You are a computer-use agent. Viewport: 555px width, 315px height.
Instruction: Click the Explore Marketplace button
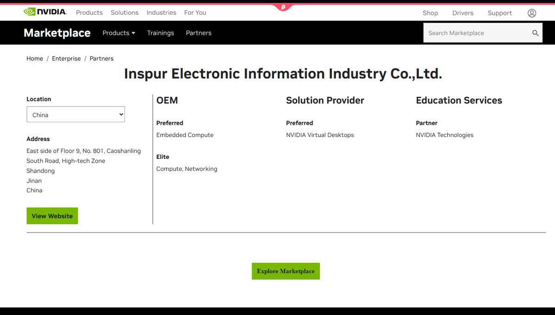click(x=286, y=271)
